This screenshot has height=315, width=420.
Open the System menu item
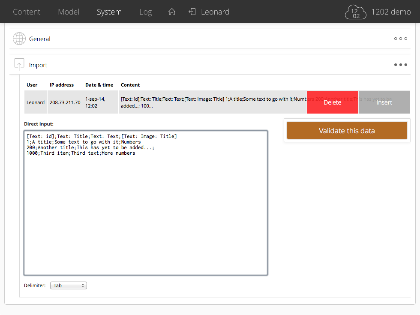tap(109, 12)
